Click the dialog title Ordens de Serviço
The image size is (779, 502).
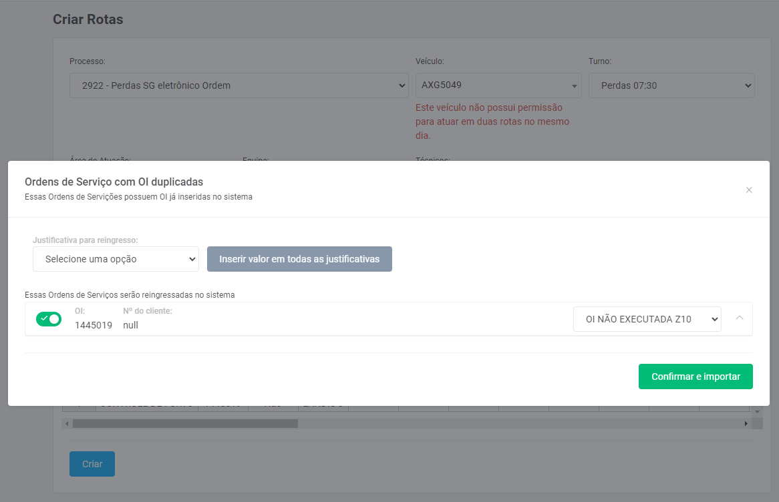coord(114,182)
